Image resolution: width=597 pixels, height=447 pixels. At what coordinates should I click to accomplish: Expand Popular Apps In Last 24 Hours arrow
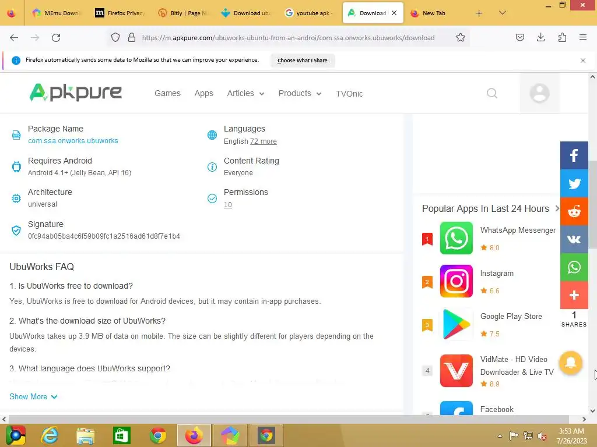557,208
